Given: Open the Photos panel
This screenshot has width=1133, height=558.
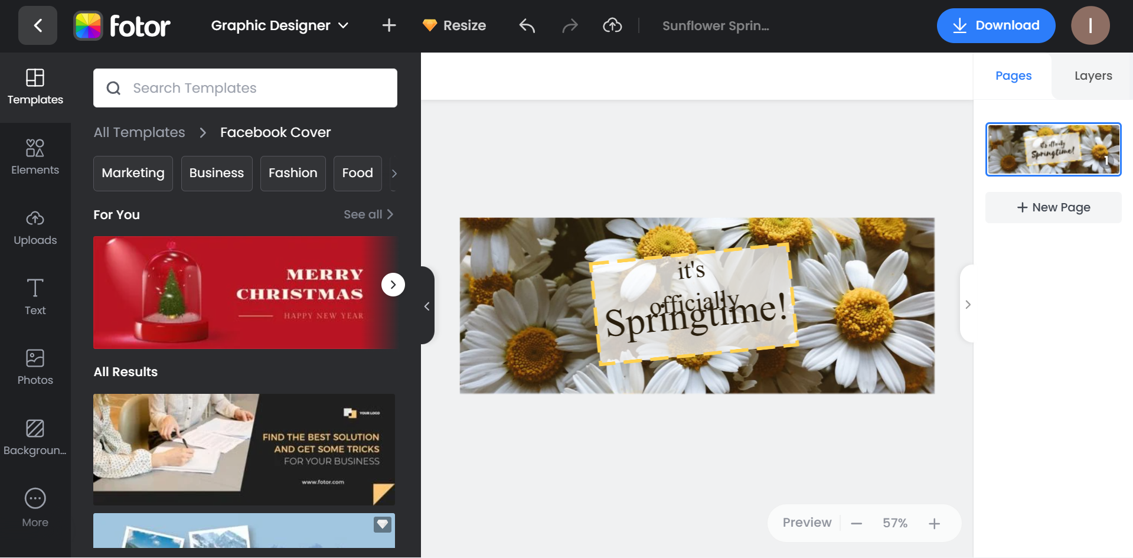Looking at the screenshot, I should pos(35,366).
